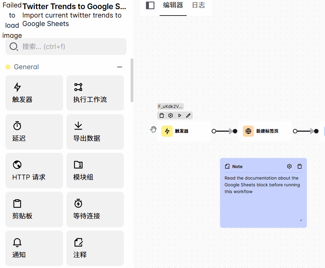The image size is (325, 268).
Task: Select the 新建标签页 node on canvas
Action: coord(265,131)
